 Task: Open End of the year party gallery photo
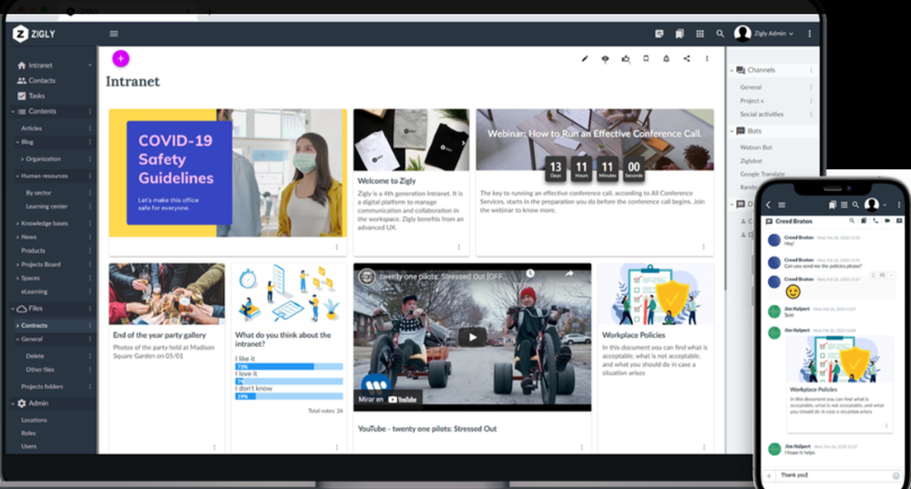coord(167,294)
